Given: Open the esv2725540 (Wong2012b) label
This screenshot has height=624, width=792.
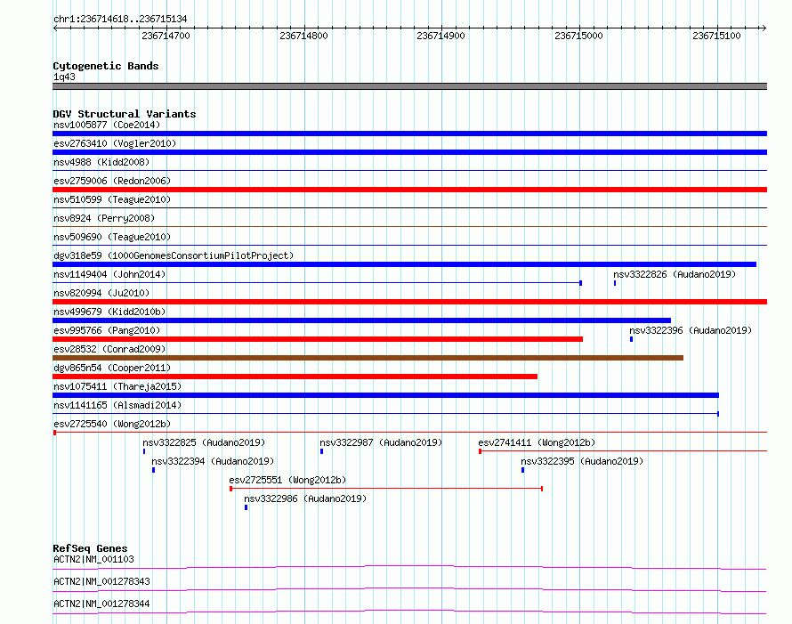Looking at the screenshot, I should 112,424.
